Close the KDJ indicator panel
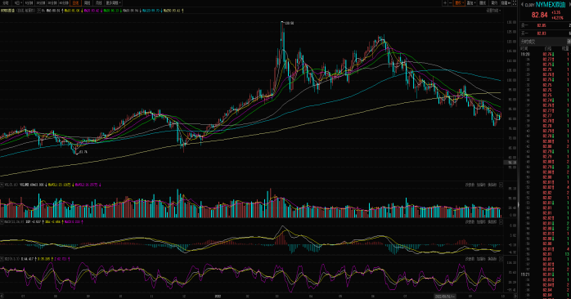The height and width of the screenshot is (299, 571). [x=501, y=259]
